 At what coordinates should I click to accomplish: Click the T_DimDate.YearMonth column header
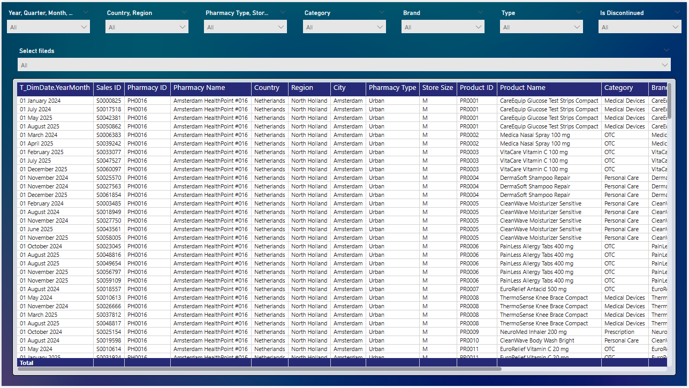click(x=55, y=88)
